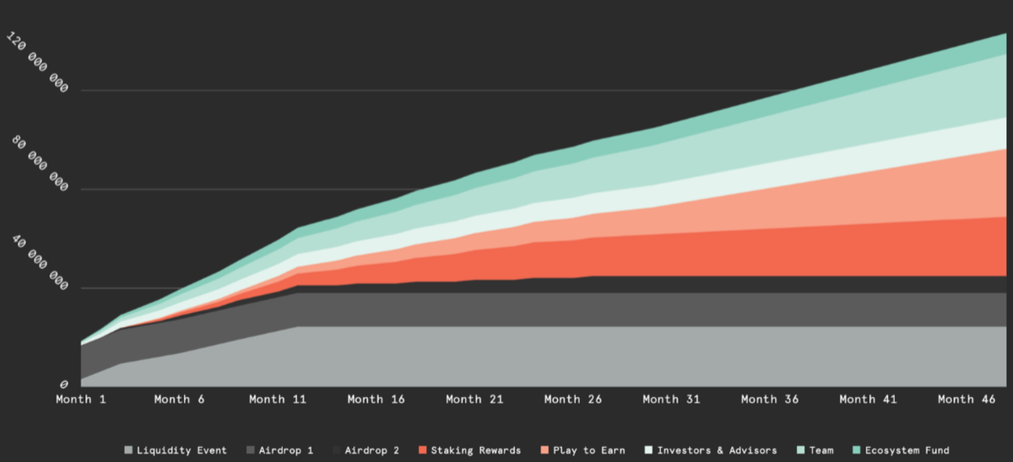Select the Month 36 axis label
Screen dimensions: 1013x462
tap(770, 399)
